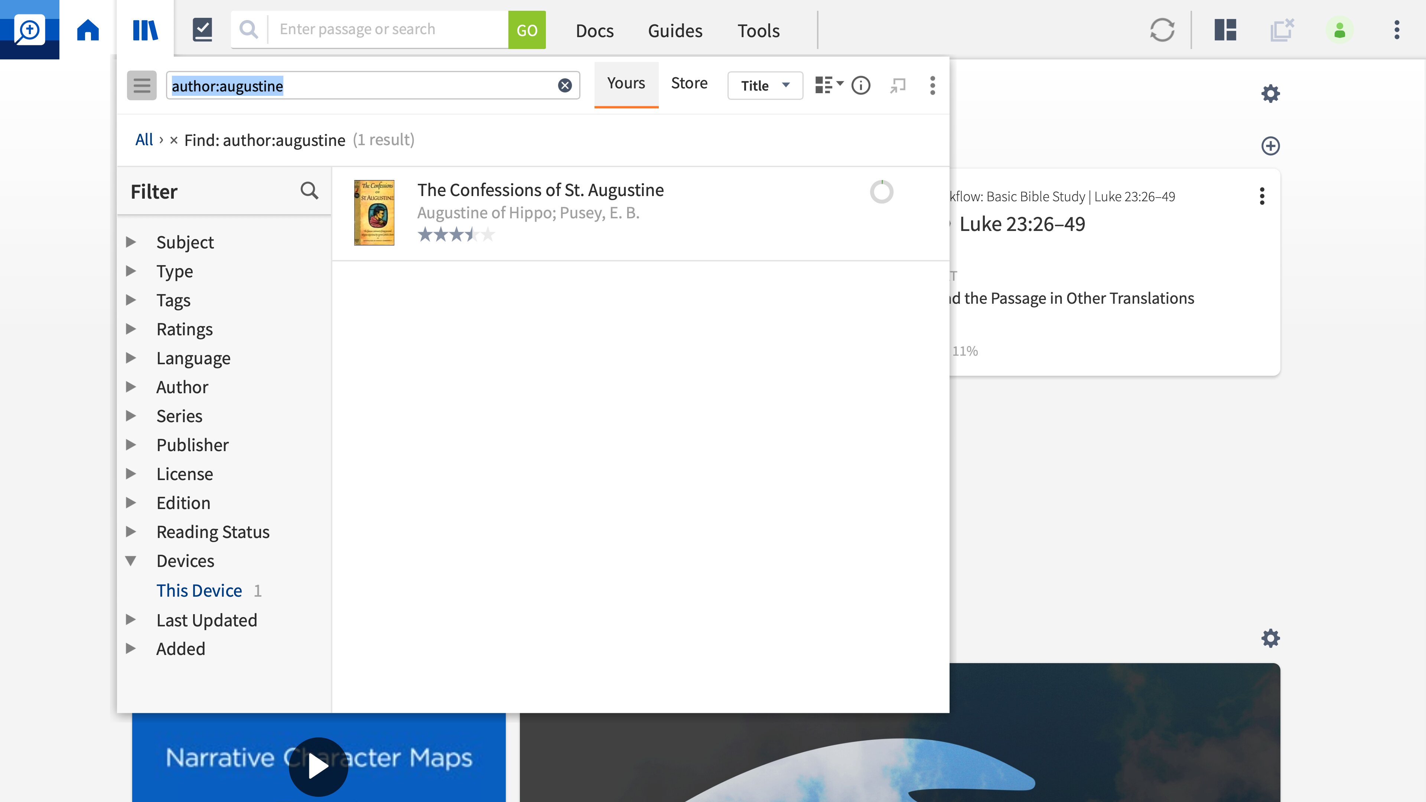This screenshot has height=802, width=1426.
Task: Click the Enter passage or search box
Action: 387,30
